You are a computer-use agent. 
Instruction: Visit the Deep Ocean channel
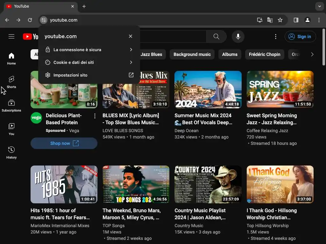click(187, 131)
